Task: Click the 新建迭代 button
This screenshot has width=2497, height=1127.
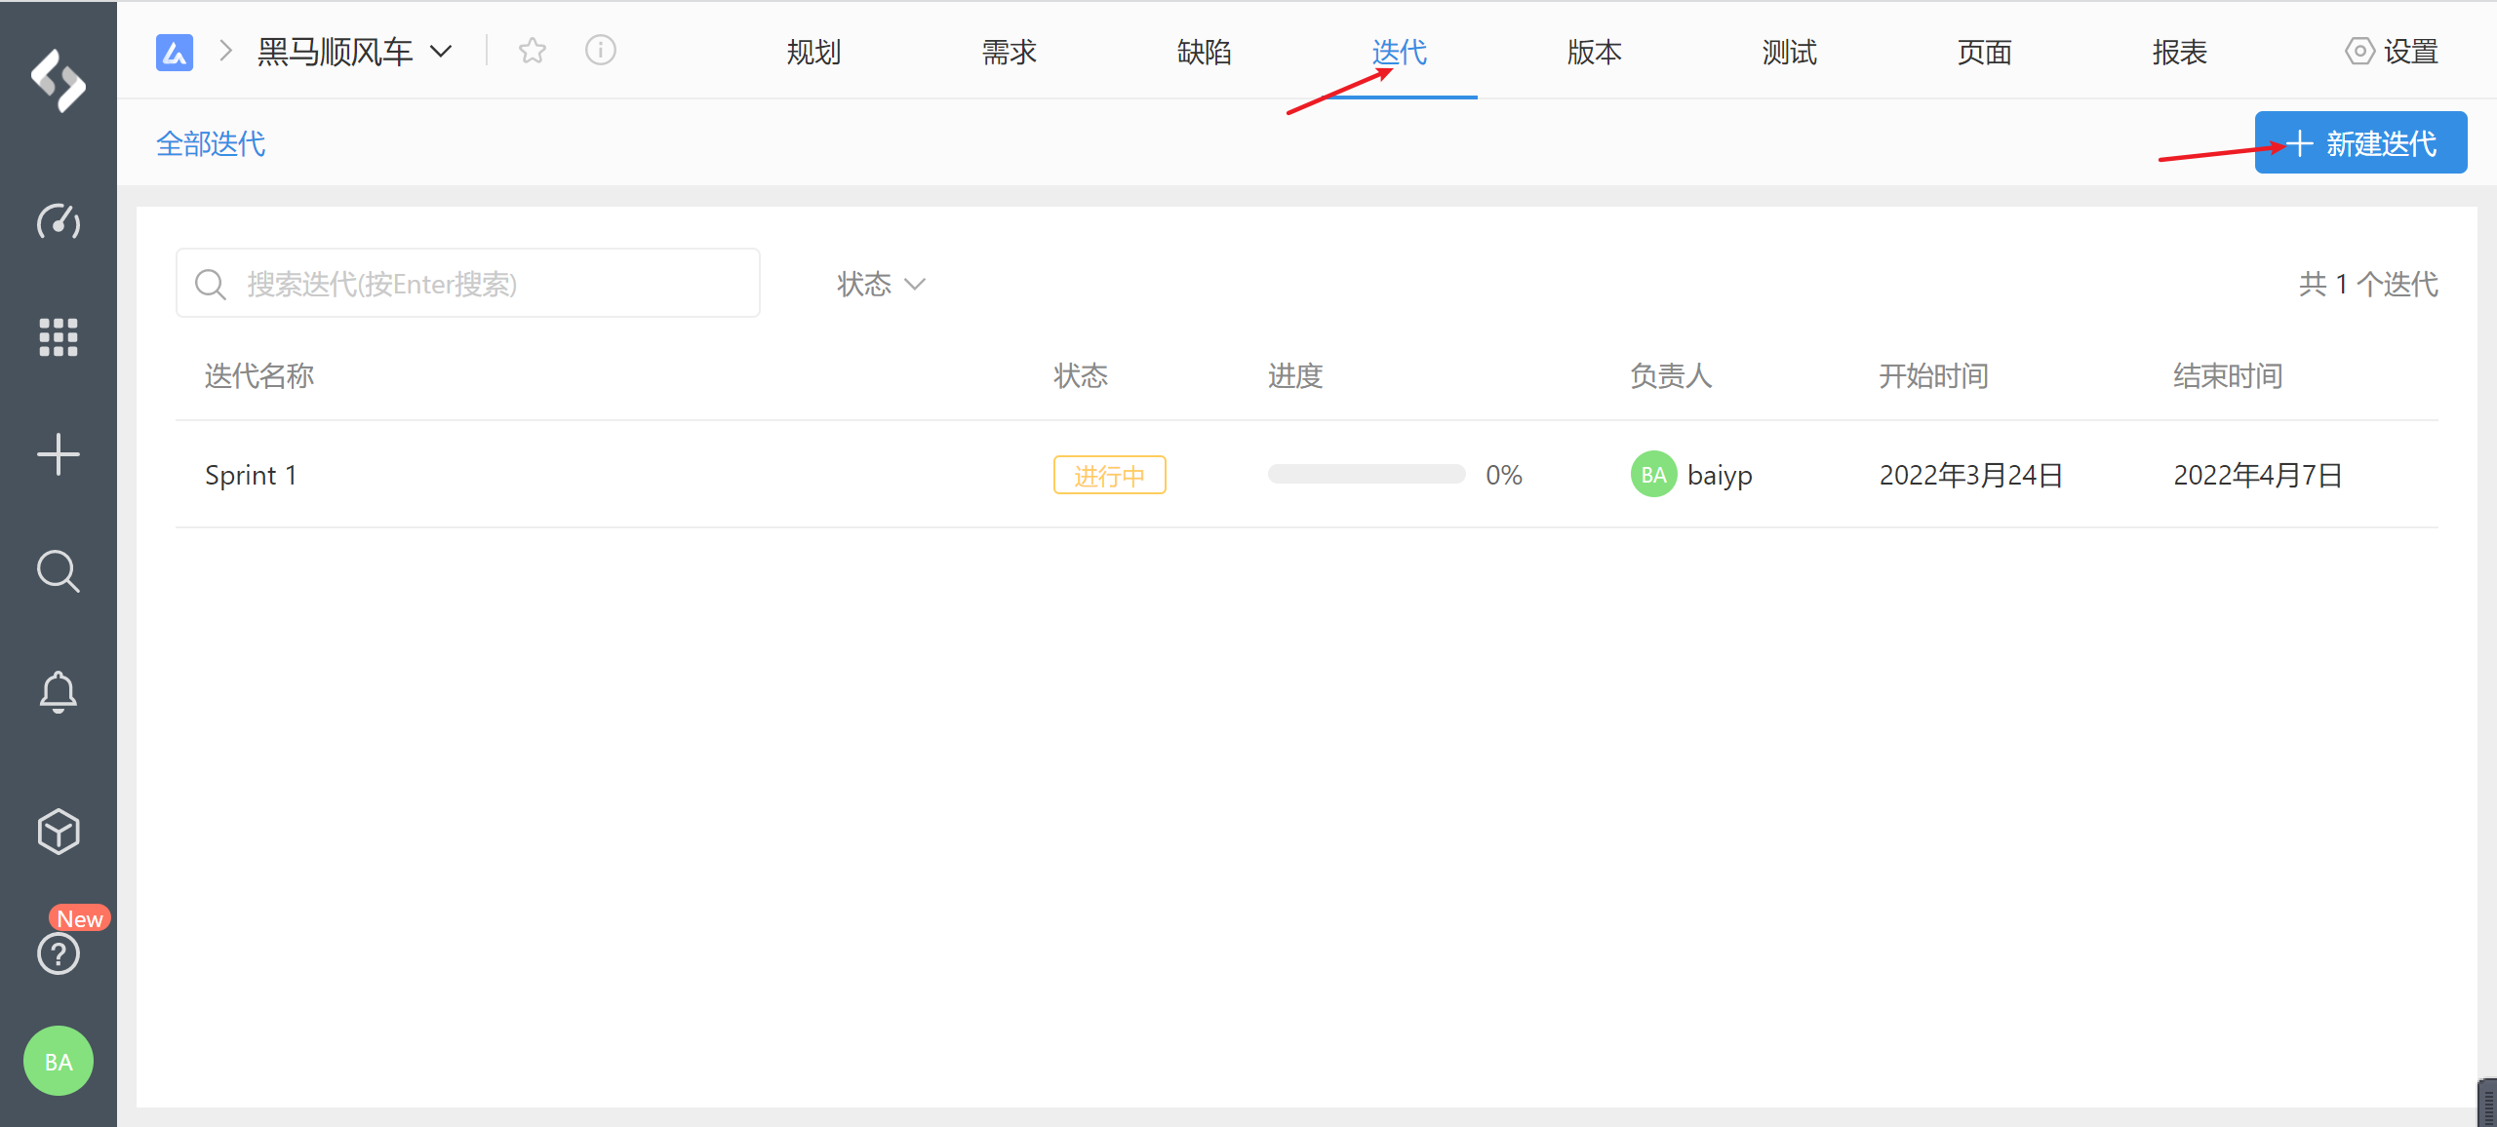Action: [2360, 143]
